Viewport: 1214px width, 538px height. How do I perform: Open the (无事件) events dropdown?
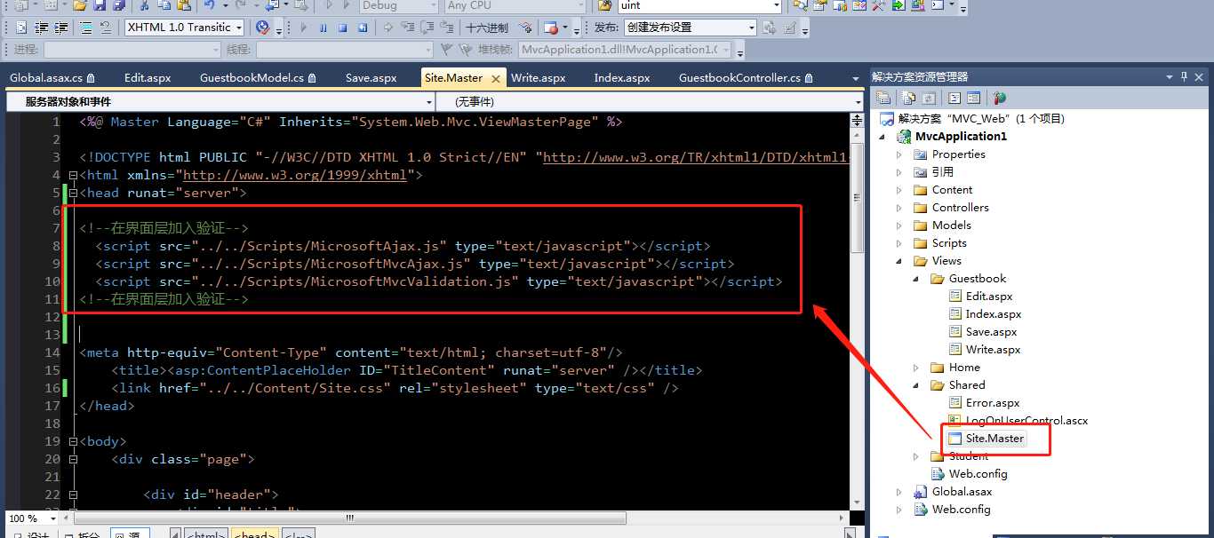tap(858, 102)
